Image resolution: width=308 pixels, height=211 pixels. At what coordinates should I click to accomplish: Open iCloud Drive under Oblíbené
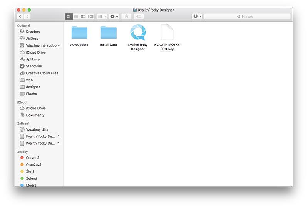(36, 52)
